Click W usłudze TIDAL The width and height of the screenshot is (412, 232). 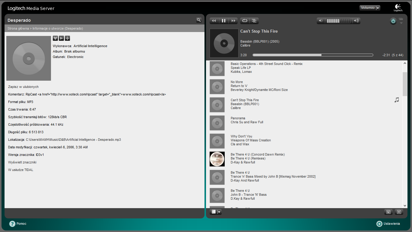[21, 170]
